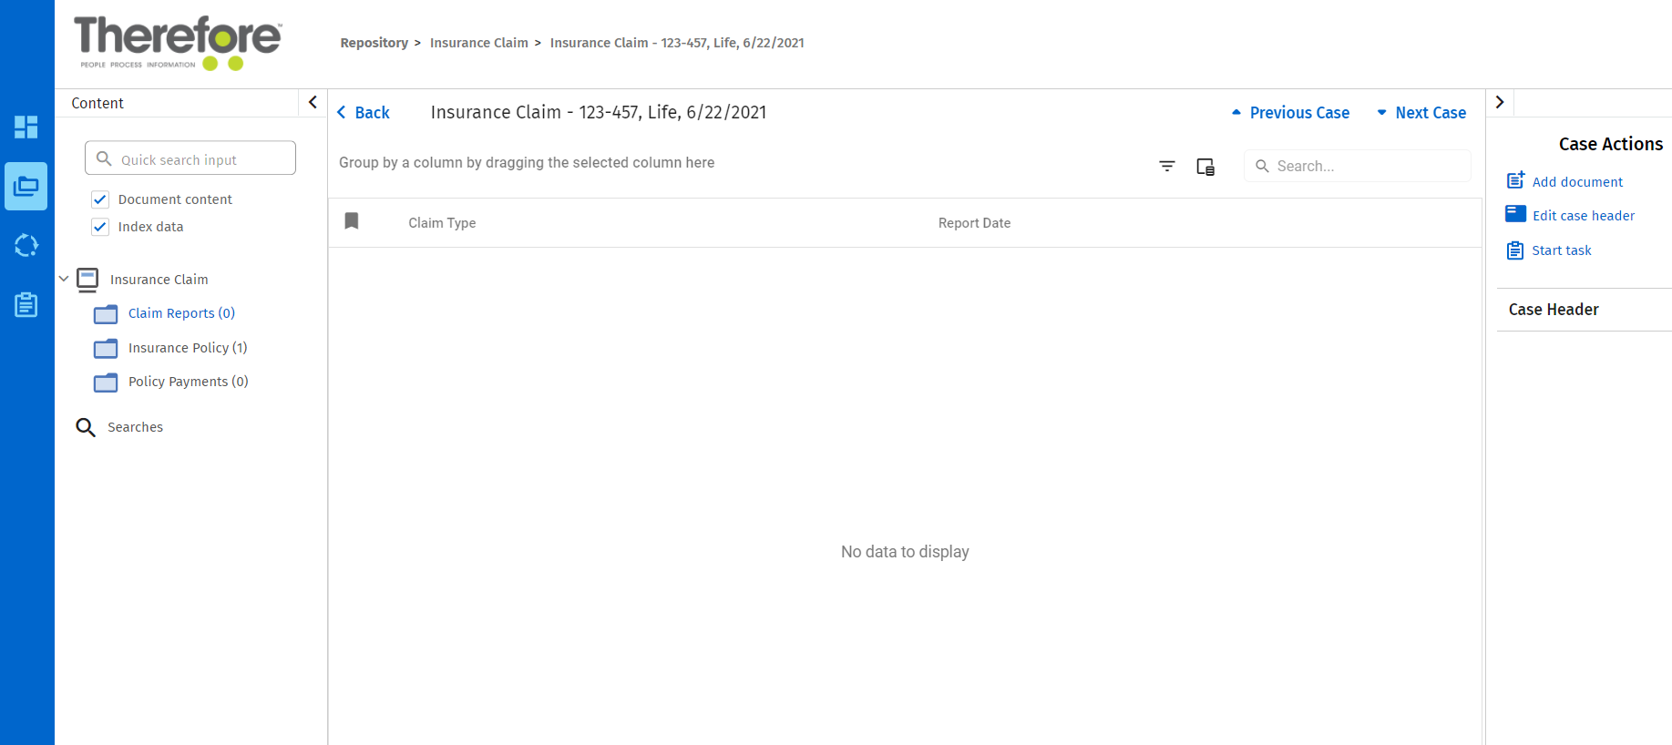The height and width of the screenshot is (745, 1672).
Task: Click the Add document action
Action: (1576, 182)
